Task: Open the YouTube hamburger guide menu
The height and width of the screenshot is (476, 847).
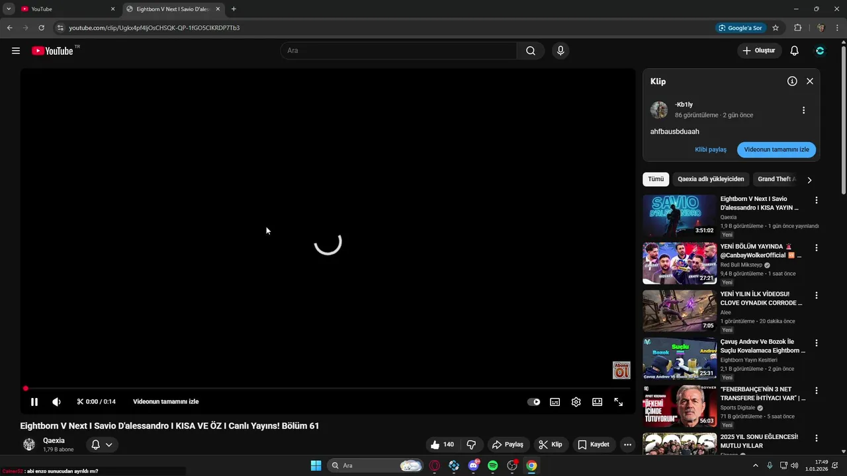Action: click(x=16, y=51)
